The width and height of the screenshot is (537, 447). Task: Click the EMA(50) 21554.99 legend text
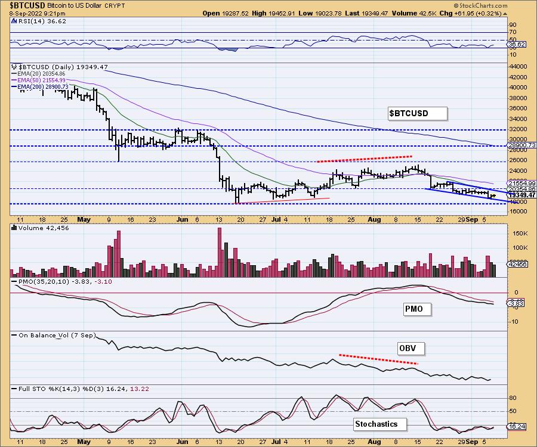pyautogui.click(x=41, y=80)
